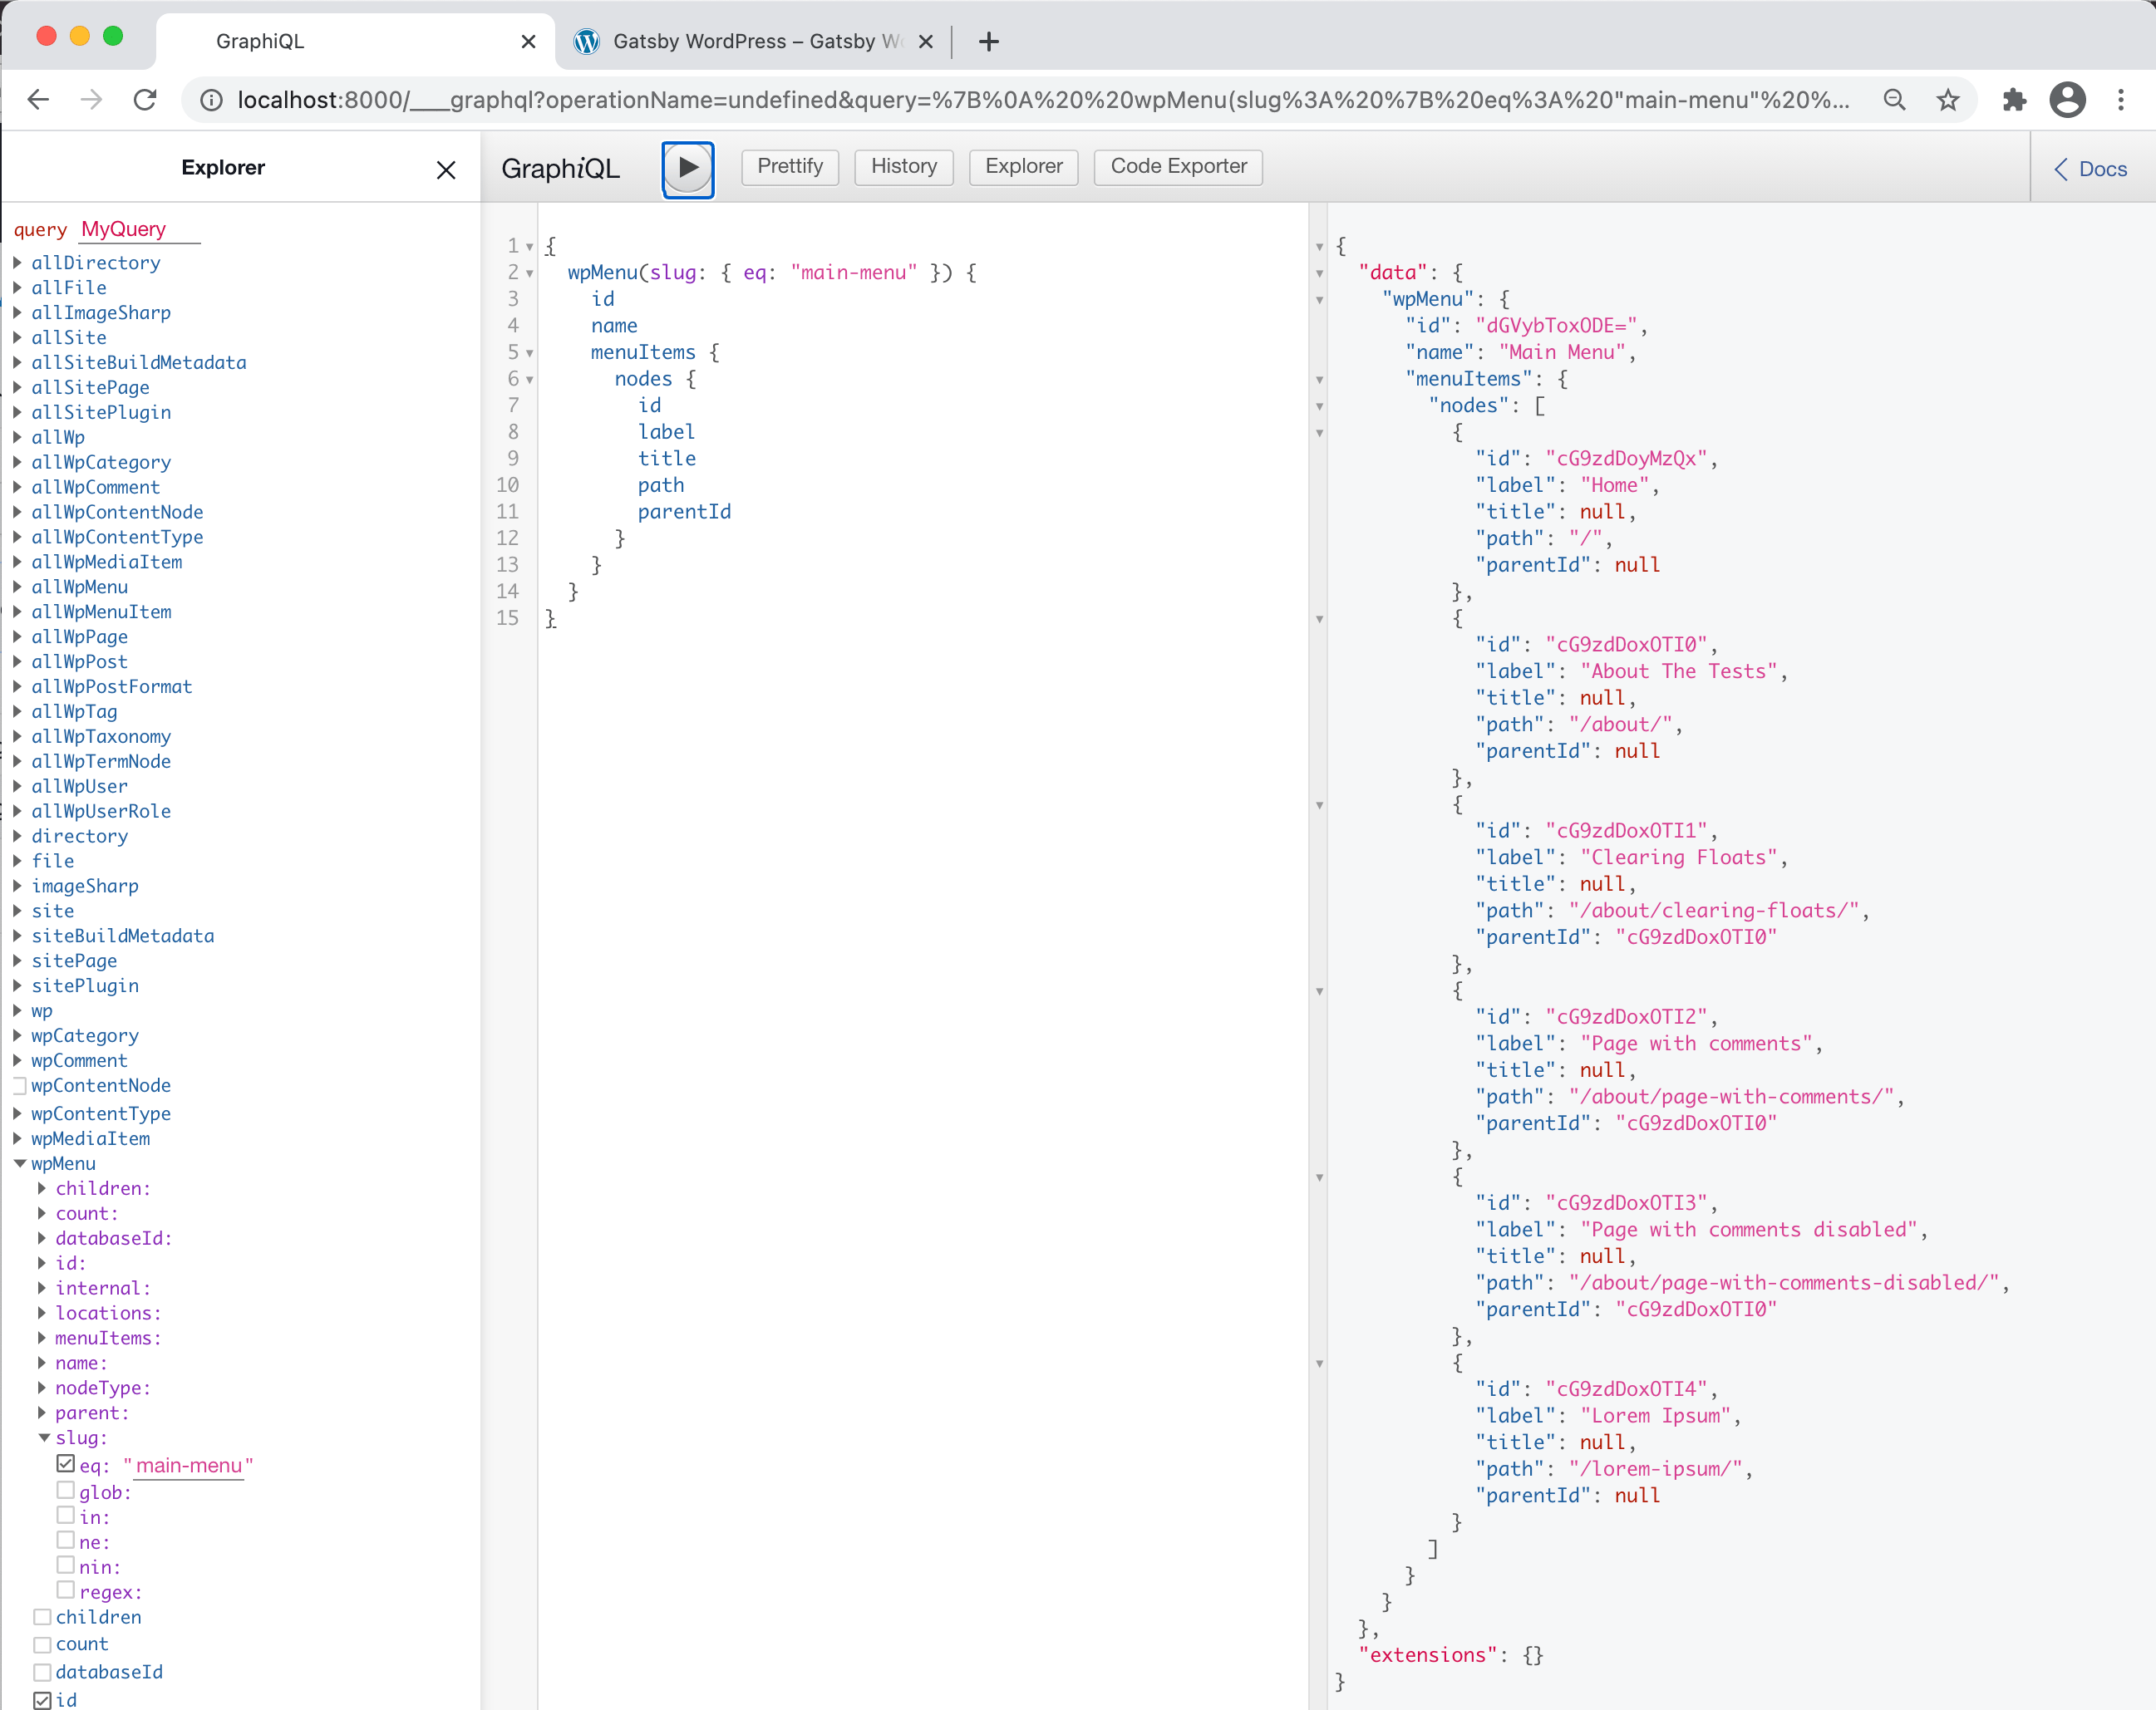
Task: Collapse the wpMenu tree node
Action: (19, 1163)
